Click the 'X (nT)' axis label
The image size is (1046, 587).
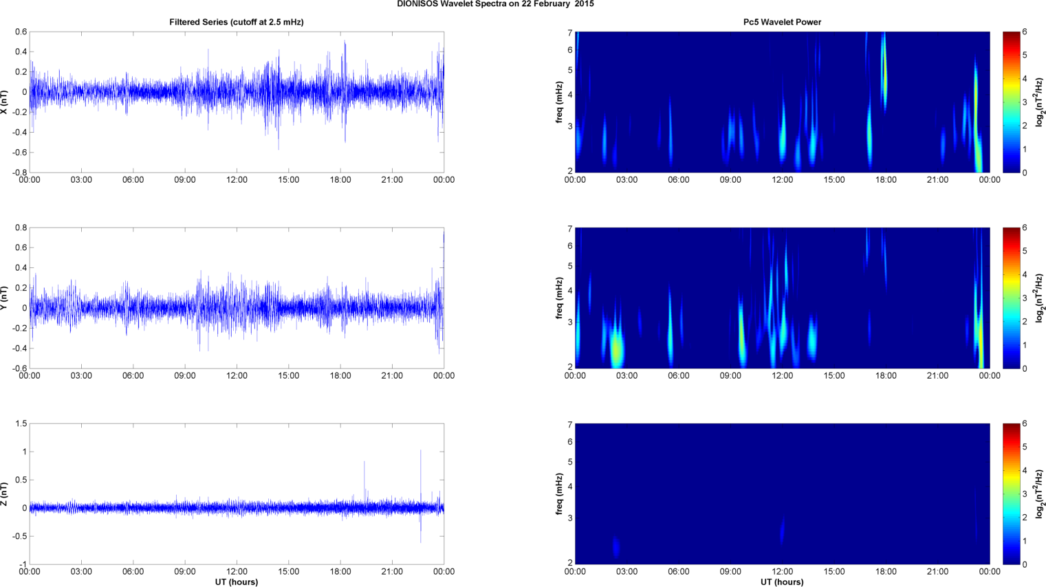[x=5, y=102]
